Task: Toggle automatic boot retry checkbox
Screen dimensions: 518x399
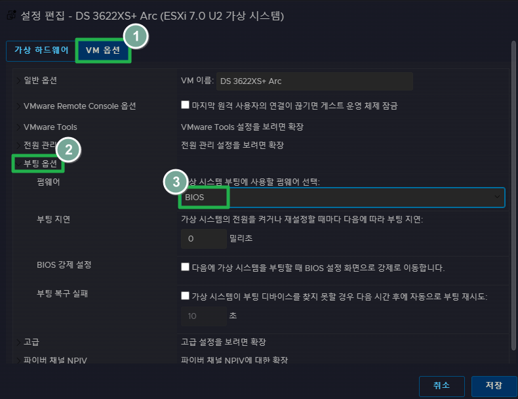Action: pos(185,296)
